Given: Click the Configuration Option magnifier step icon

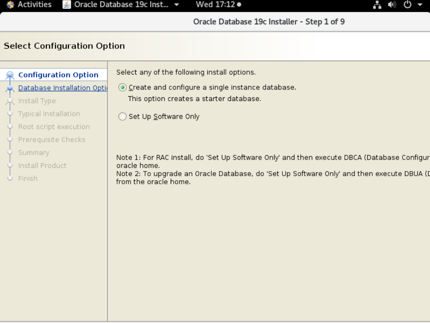Looking at the screenshot, I should click(x=9, y=74).
